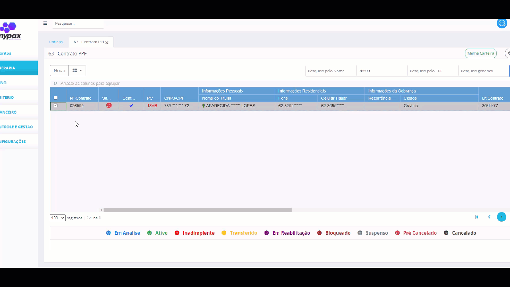Tick the select-all checkbox in grid header
This screenshot has height=287, width=510.
click(x=55, y=98)
